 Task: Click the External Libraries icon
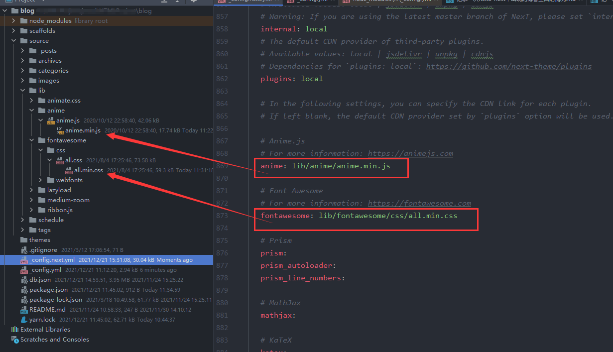(14, 330)
